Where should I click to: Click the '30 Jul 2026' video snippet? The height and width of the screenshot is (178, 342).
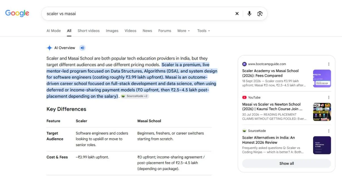pyautogui.click(x=274, y=117)
